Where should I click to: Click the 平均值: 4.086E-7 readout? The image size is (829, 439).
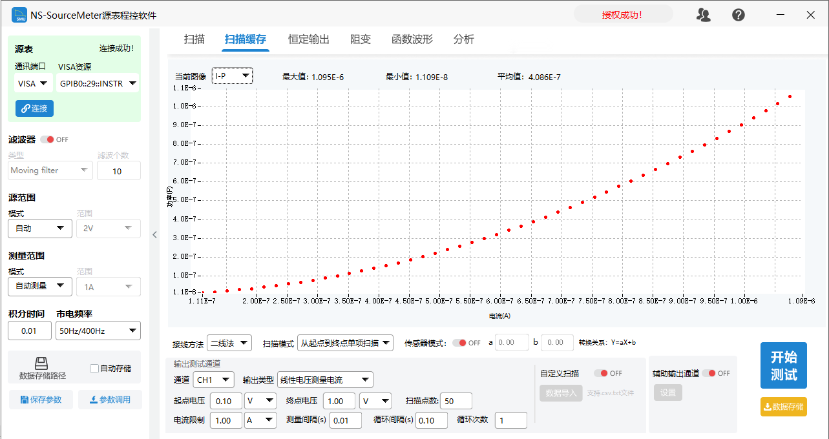(x=529, y=77)
